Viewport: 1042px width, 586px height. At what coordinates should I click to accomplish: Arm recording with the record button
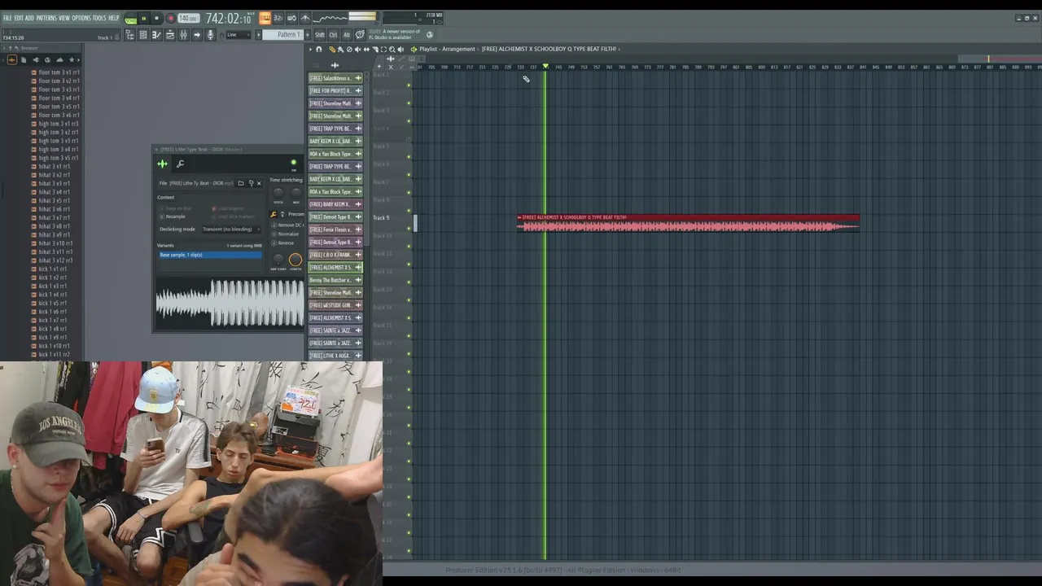pos(171,19)
